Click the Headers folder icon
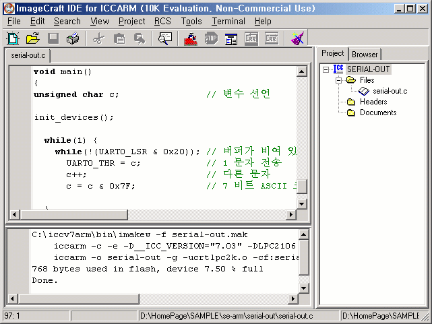 click(350, 102)
